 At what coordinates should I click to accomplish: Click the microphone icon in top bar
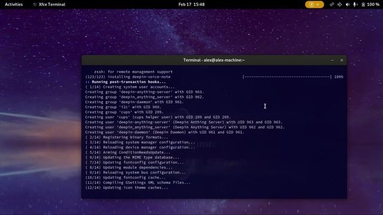pos(355,4)
